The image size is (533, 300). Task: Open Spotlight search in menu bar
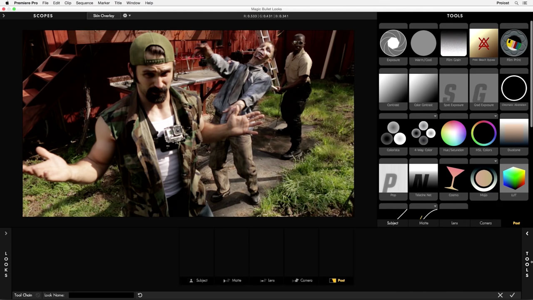tap(516, 3)
